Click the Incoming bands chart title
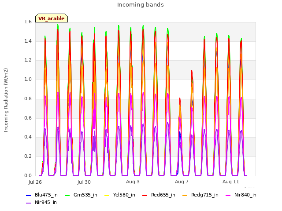The width and height of the screenshot is (282, 211). coord(141,5)
